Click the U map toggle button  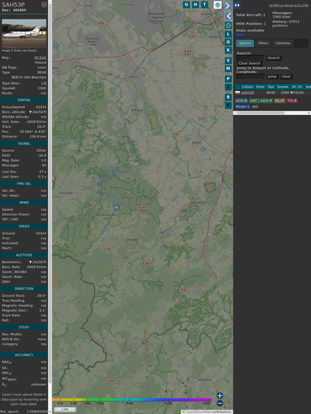(187, 4)
